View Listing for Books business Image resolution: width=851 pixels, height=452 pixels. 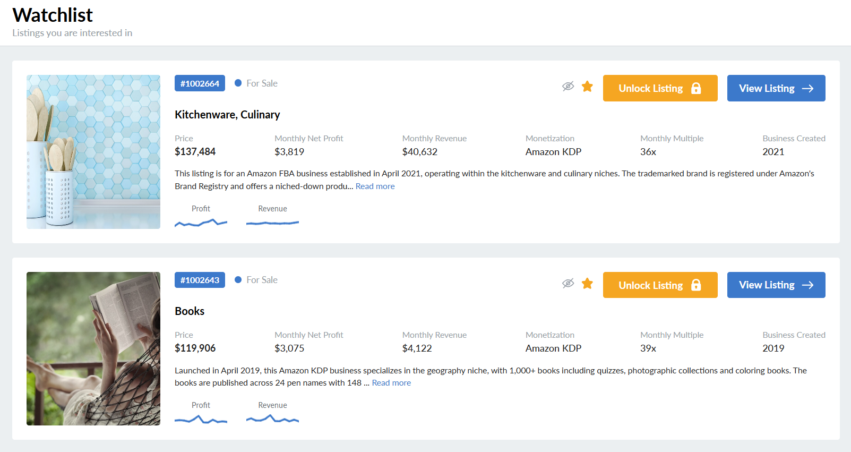[776, 285]
